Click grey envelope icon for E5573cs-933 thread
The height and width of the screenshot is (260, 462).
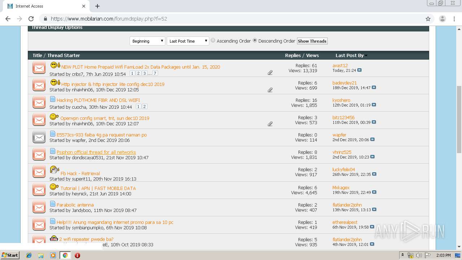(x=39, y=137)
